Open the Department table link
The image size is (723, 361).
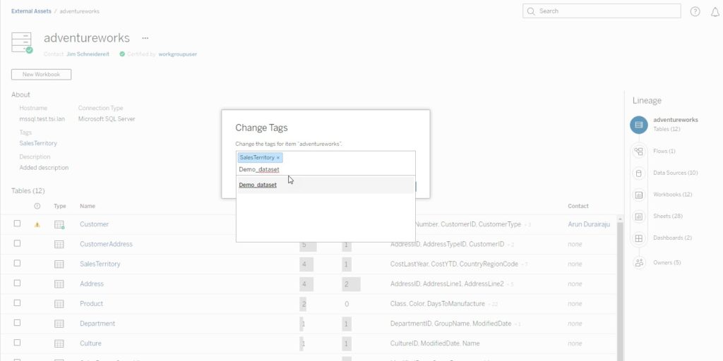[x=97, y=323]
